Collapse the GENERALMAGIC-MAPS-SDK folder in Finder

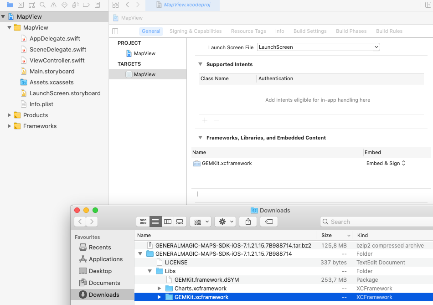coord(140,253)
